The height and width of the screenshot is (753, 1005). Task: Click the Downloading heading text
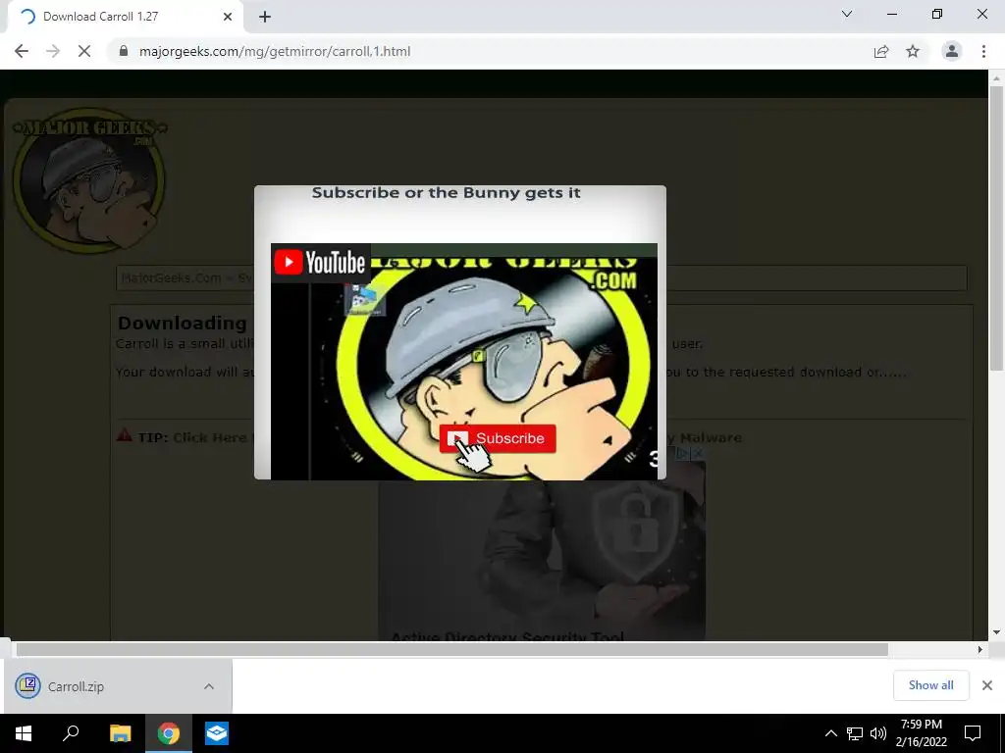click(182, 323)
